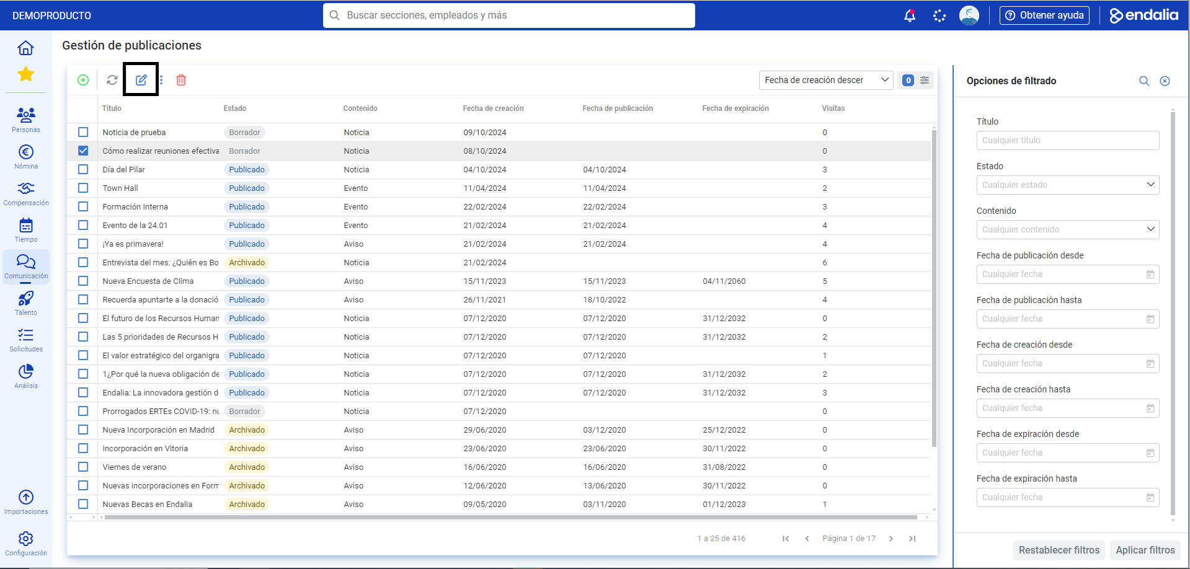Open the Tiempo calendar section

tap(26, 229)
